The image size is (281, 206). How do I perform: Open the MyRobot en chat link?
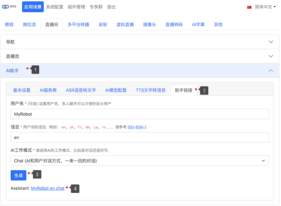point(48,188)
